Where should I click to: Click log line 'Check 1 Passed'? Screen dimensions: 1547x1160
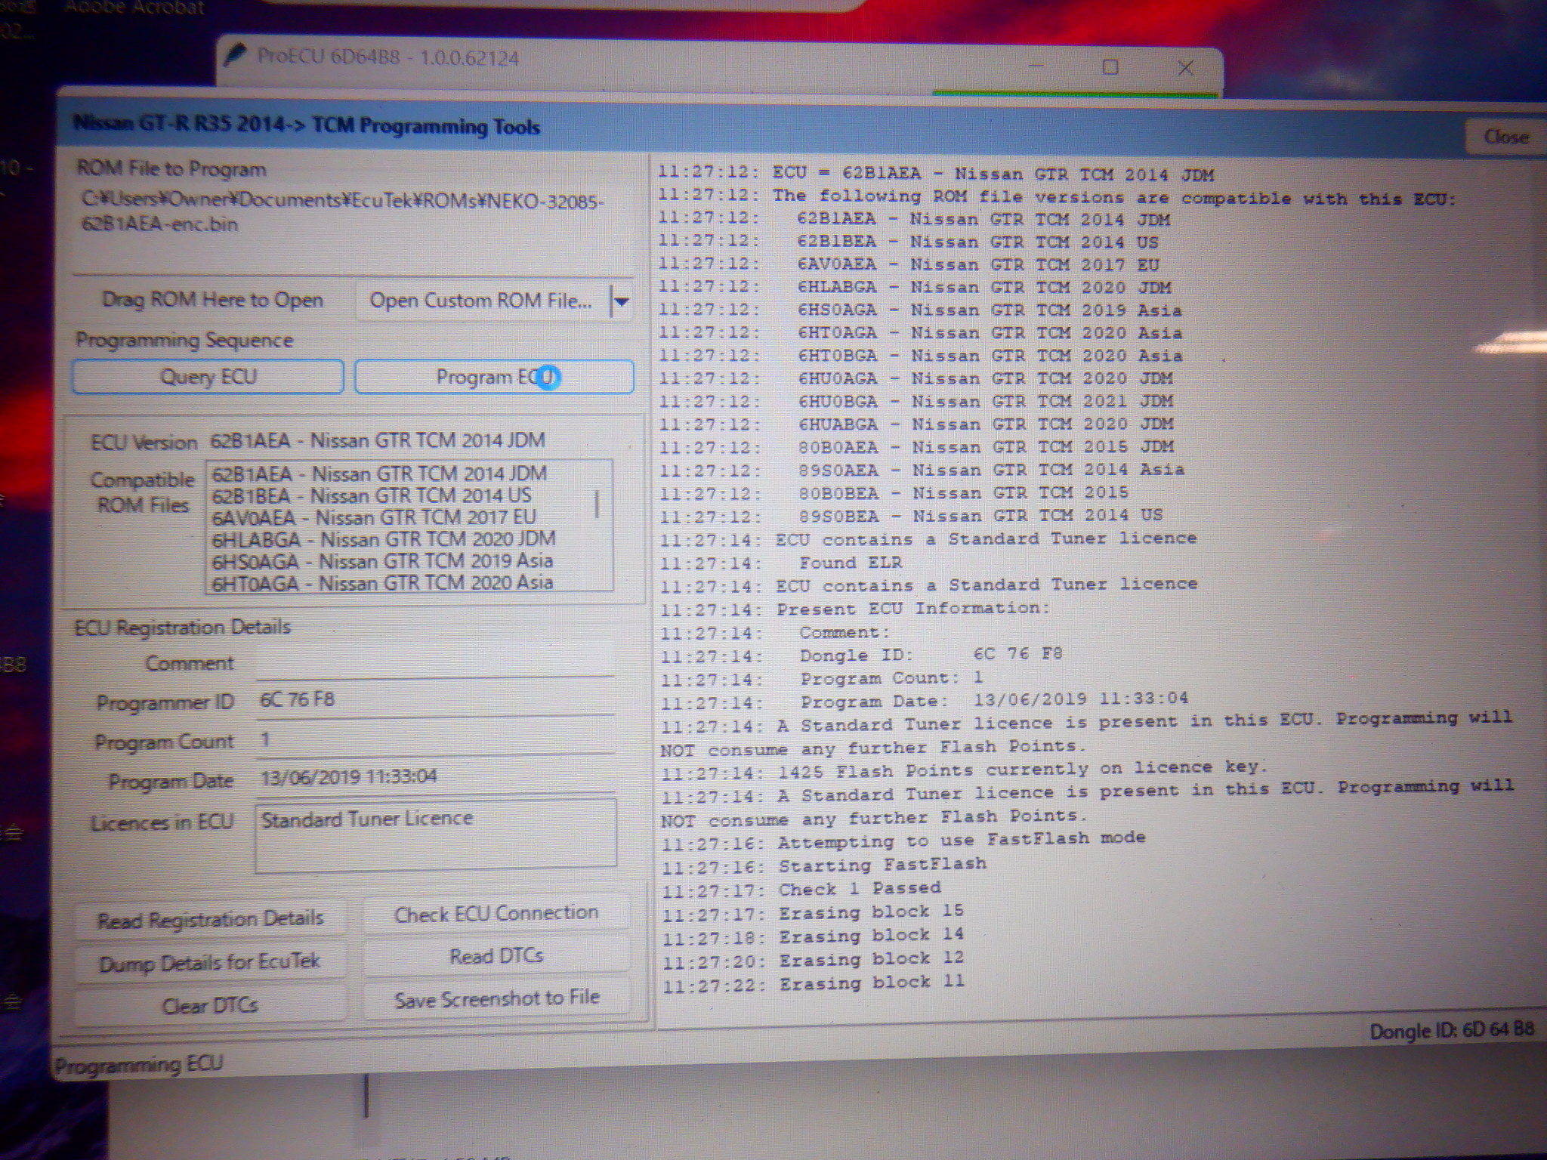tap(801, 888)
